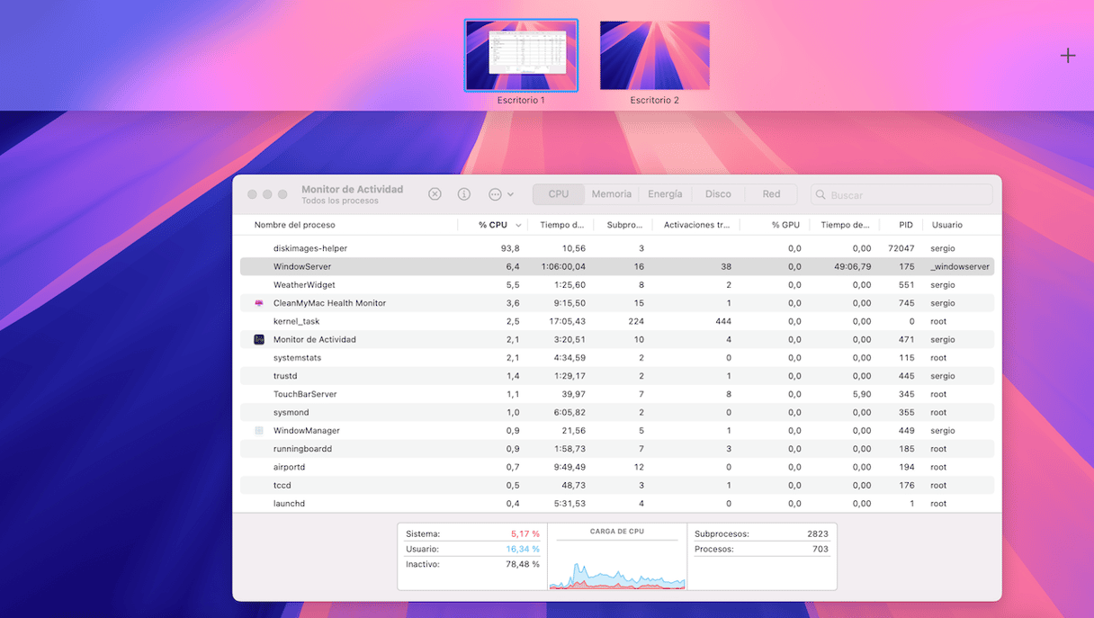1094x618 pixels.
Task: Click the 49:06,79 GPU time value
Action: click(x=853, y=267)
